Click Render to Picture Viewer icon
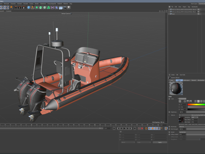This screenshot has height=154, width=205. point(20,7)
